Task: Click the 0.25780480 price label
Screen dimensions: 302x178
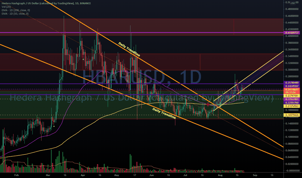Action: point(292,83)
